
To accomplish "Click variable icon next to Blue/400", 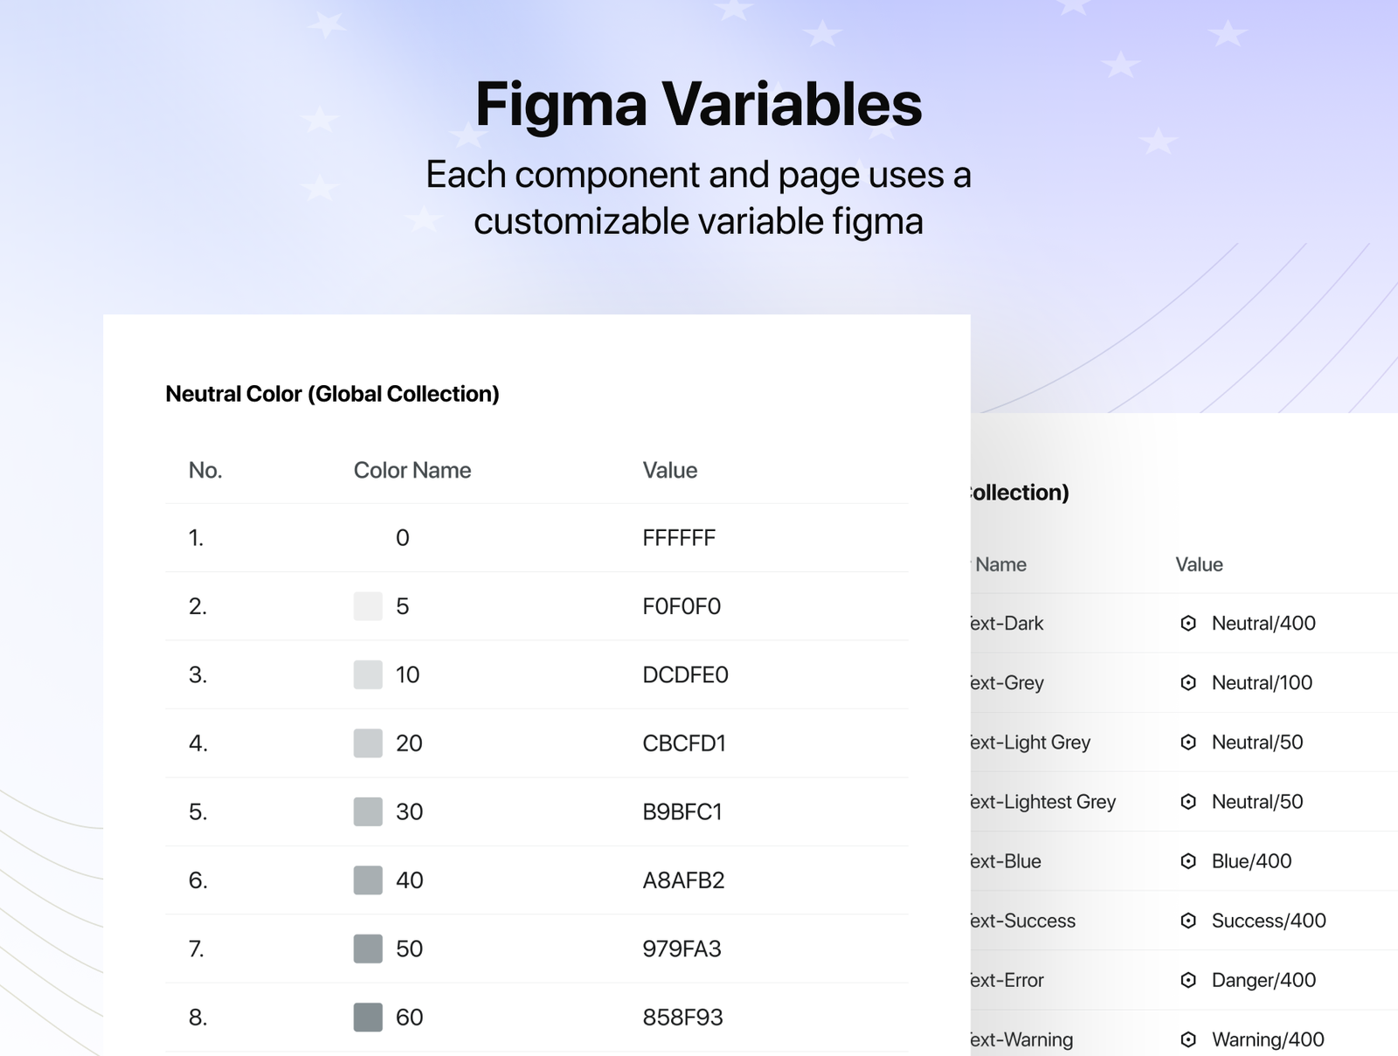I will tap(1188, 861).
